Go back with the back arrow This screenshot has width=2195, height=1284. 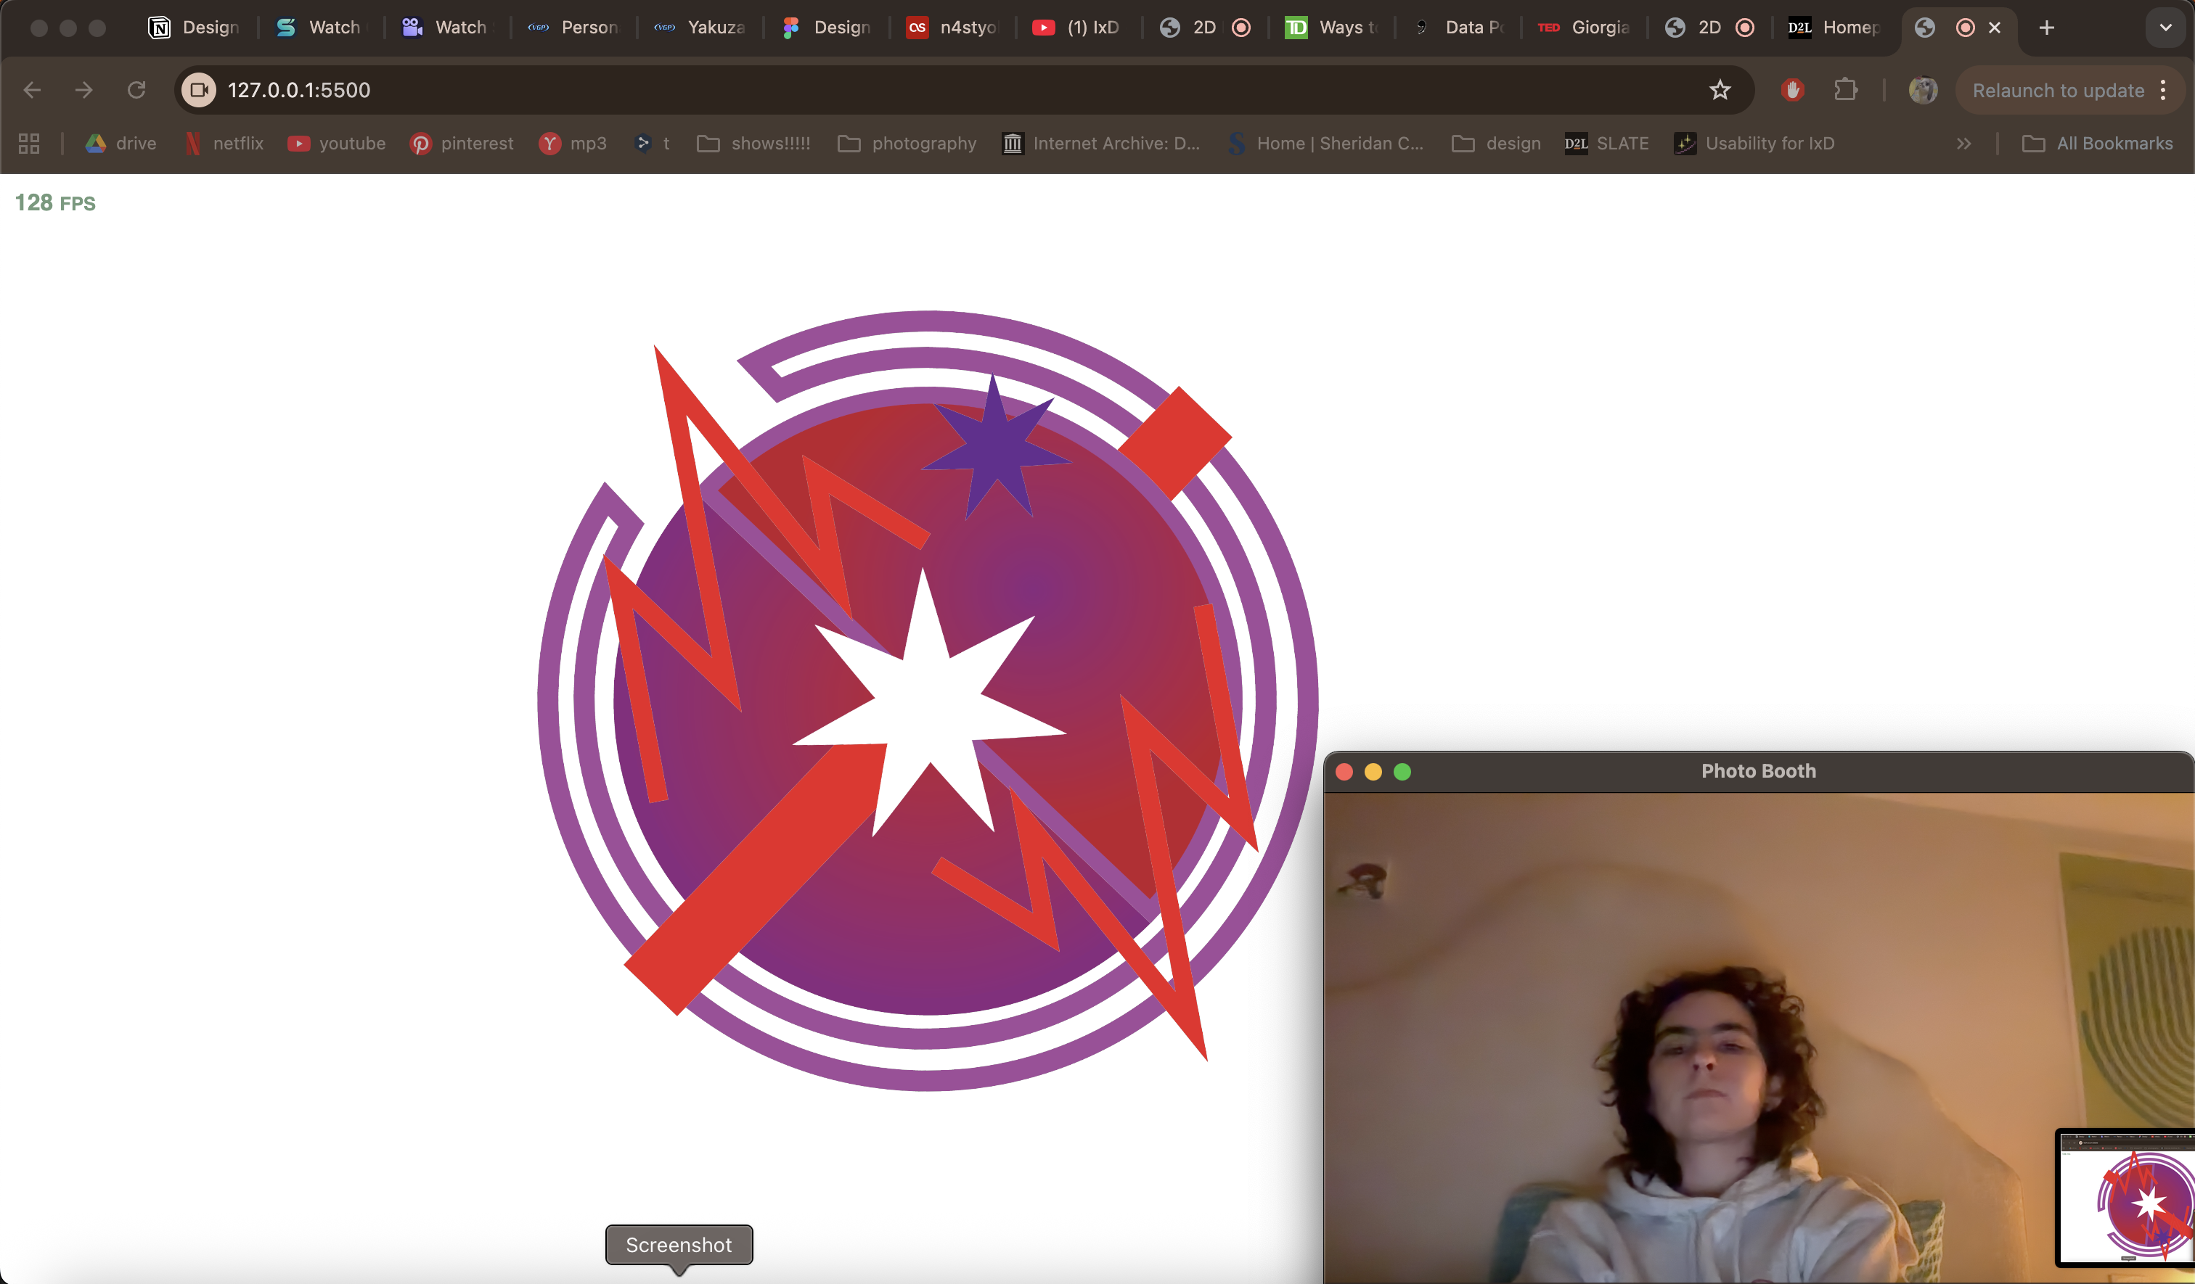(x=32, y=90)
